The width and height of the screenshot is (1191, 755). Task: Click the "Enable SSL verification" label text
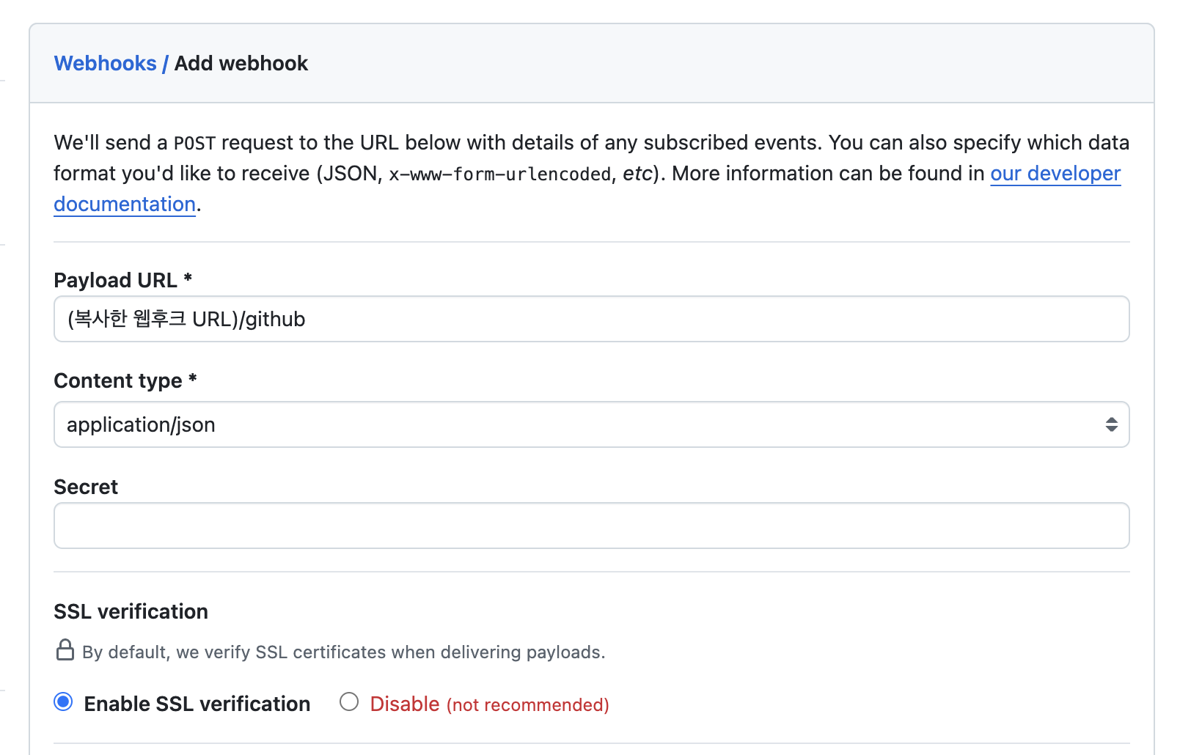[x=197, y=704]
